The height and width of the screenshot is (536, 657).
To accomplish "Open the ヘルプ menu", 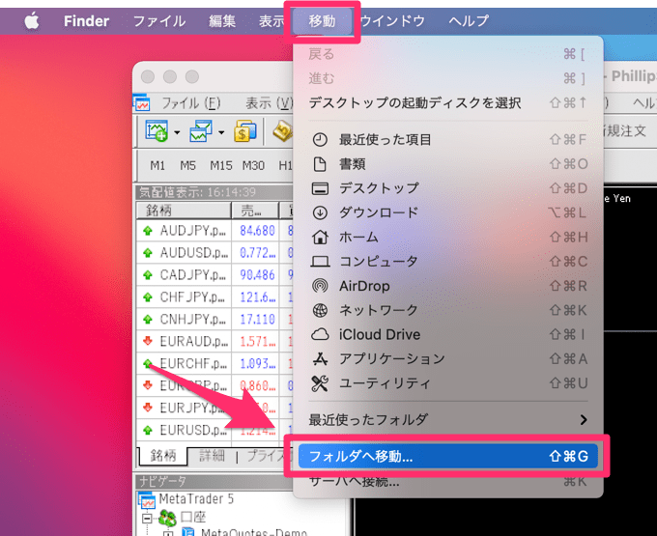I will tap(469, 21).
